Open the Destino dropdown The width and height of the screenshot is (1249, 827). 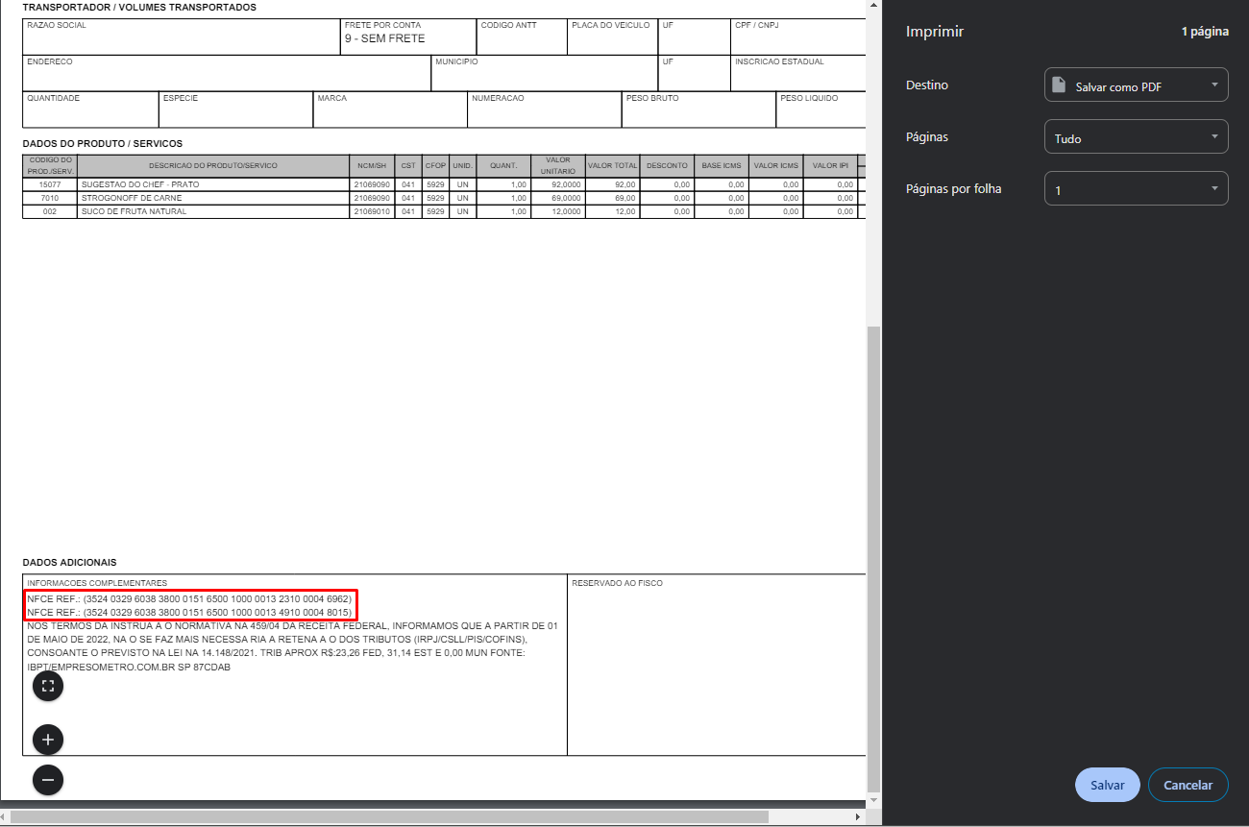pyautogui.click(x=1137, y=85)
